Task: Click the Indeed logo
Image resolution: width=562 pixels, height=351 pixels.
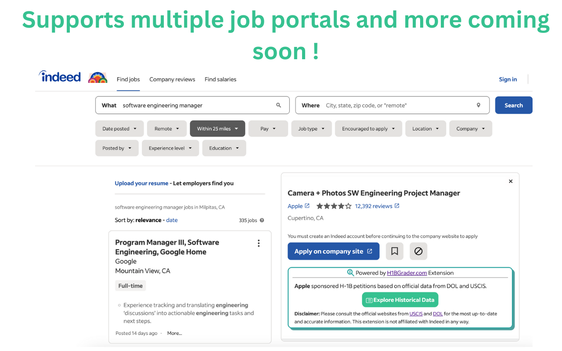Action: [x=60, y=77]
